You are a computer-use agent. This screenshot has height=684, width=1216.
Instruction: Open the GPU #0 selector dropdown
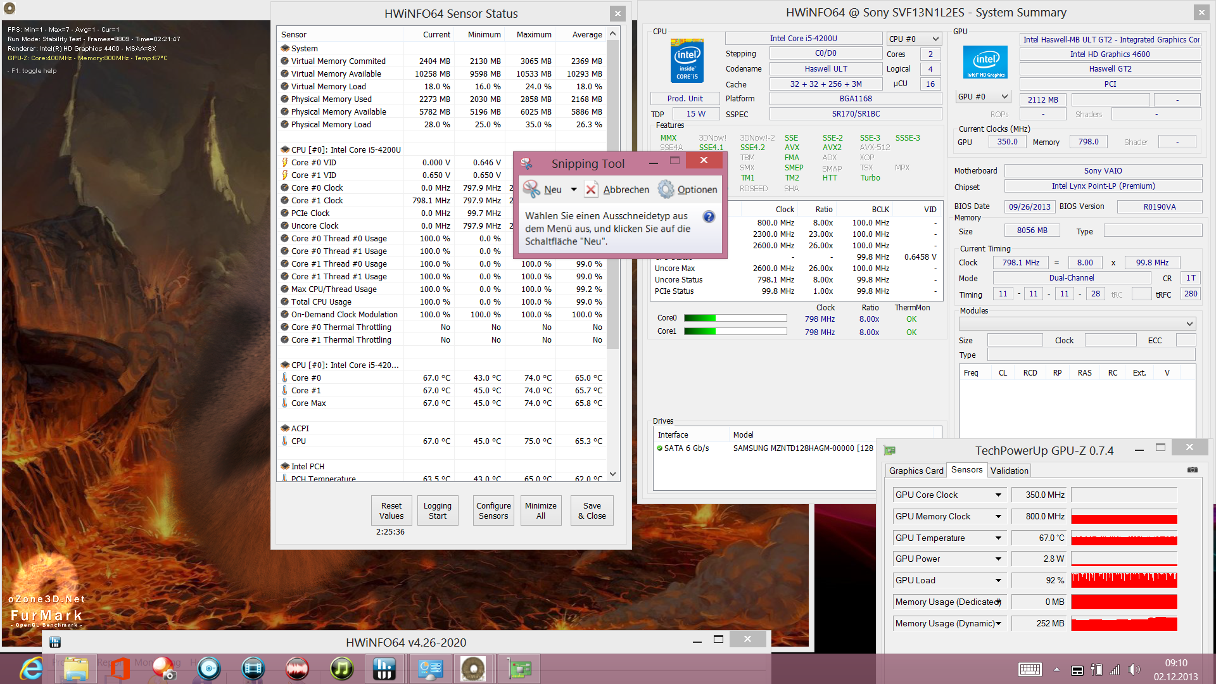click(1004, 97)
